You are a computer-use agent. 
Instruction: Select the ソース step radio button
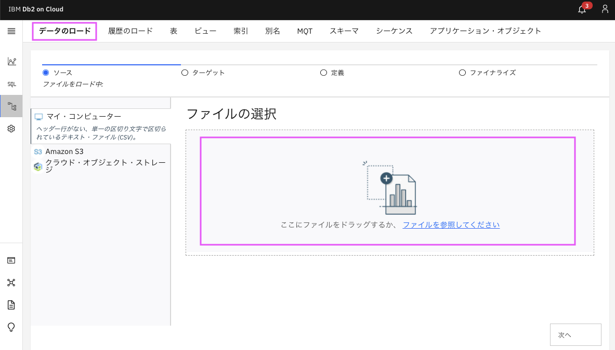46,73
